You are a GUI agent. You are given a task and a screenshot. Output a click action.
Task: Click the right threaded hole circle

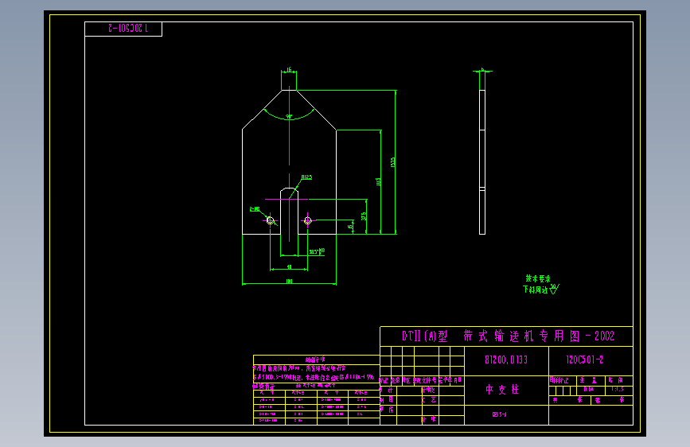coord(308,220)
